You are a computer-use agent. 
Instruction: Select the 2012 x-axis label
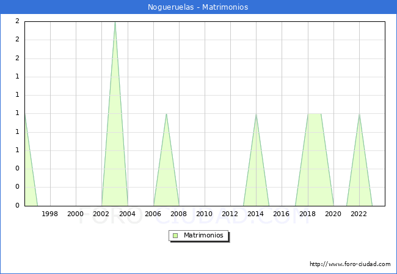point(230,214)
